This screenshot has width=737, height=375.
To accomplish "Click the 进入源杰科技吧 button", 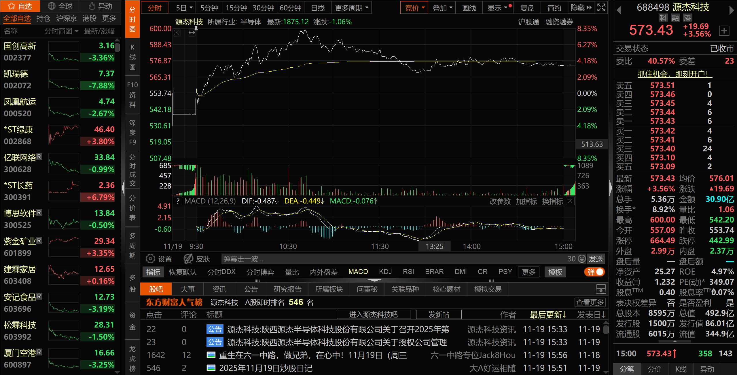I will click(x=373, y=315).
